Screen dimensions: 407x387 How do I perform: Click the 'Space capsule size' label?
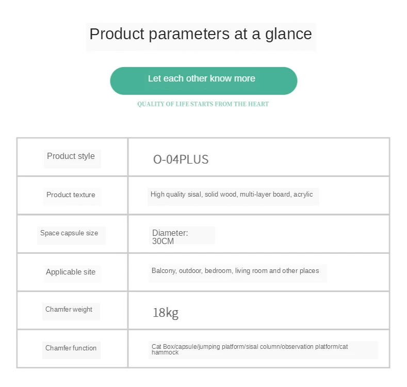click(x=69, y=233)
